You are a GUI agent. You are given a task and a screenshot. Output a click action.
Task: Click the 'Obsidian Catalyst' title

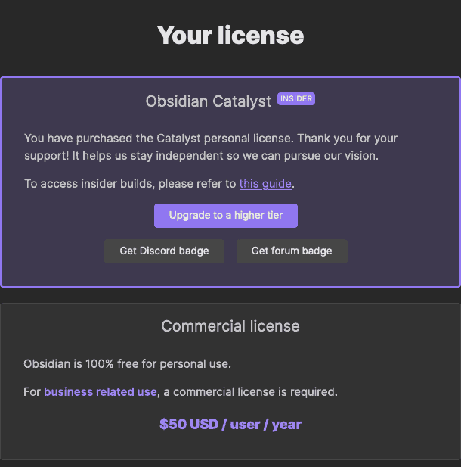tap(208, 101)
